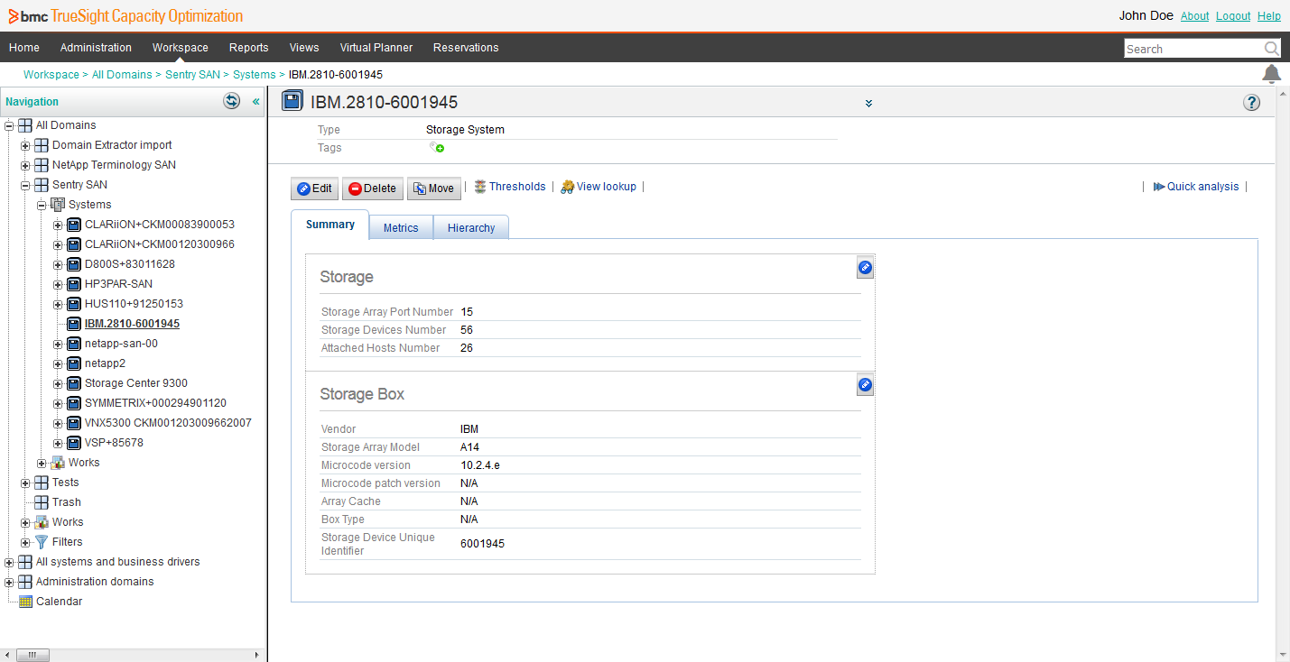Screen dimensions: 1290x662
Task: Edit the Storage section with pencil icon
Action: (x=865, y=267)
